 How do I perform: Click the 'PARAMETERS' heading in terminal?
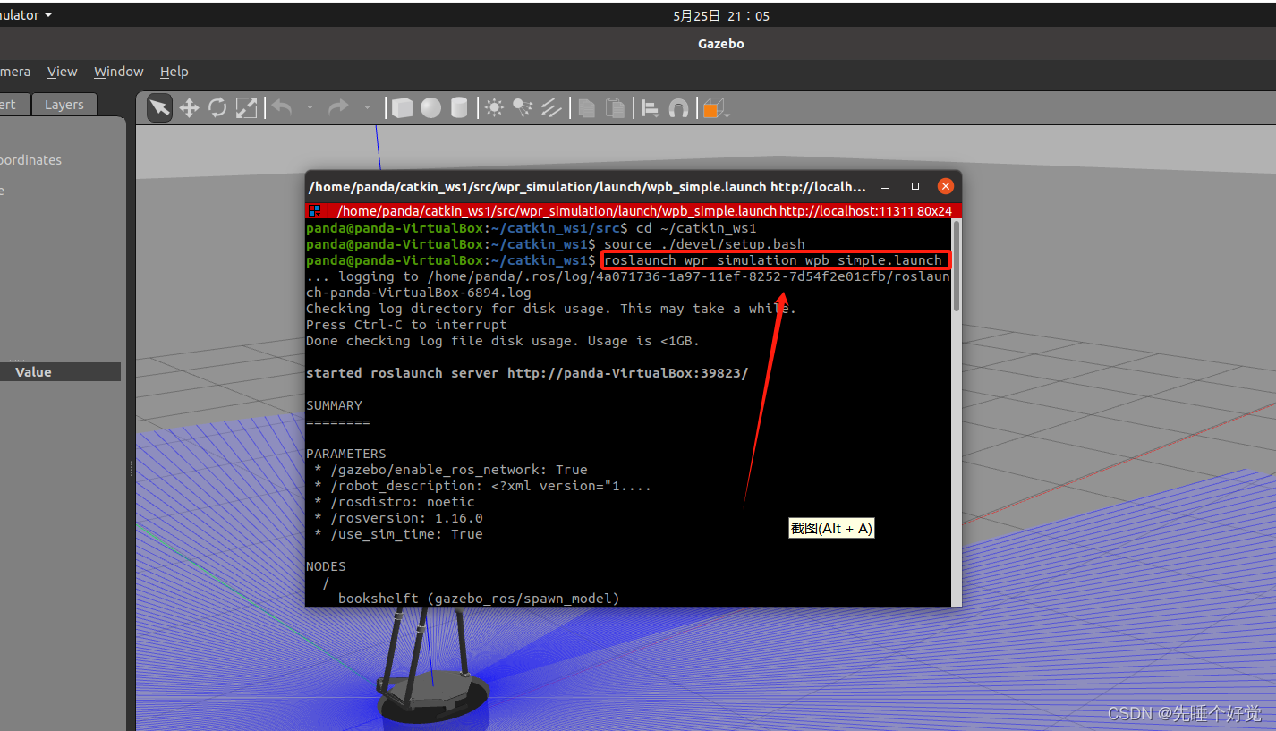(x=346, y=454)
